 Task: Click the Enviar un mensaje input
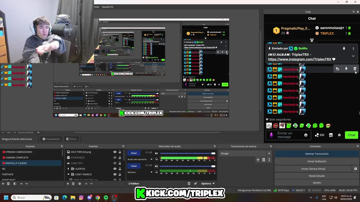pos(289,135)
